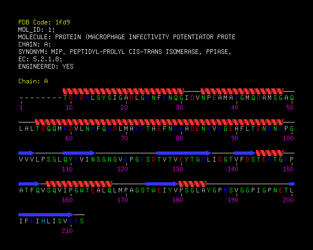Viewport: 313px width, 250px height.
Task: Select the 'MOL_ID: 1;' line
Action: tap(36, 30)
